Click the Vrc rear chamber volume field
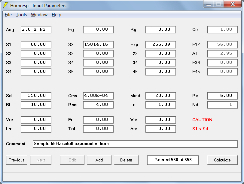Image resolution: width=244 pixels, height=184 pixels. point(36,120)
